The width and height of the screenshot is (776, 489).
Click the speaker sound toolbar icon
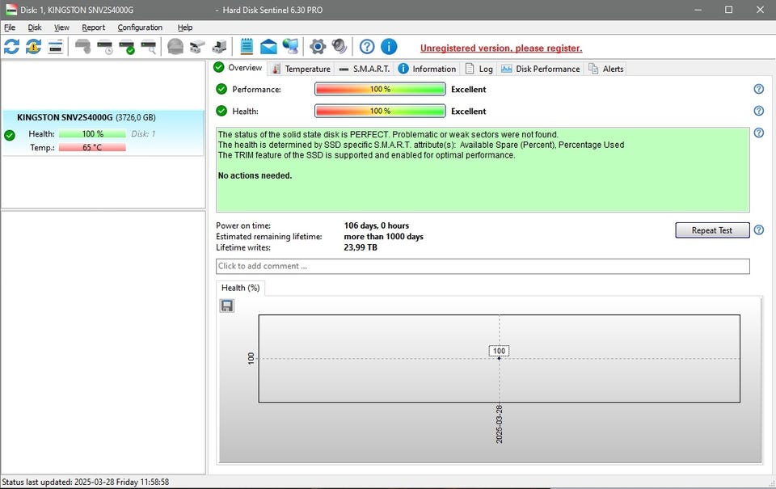[x=339, y=47]
